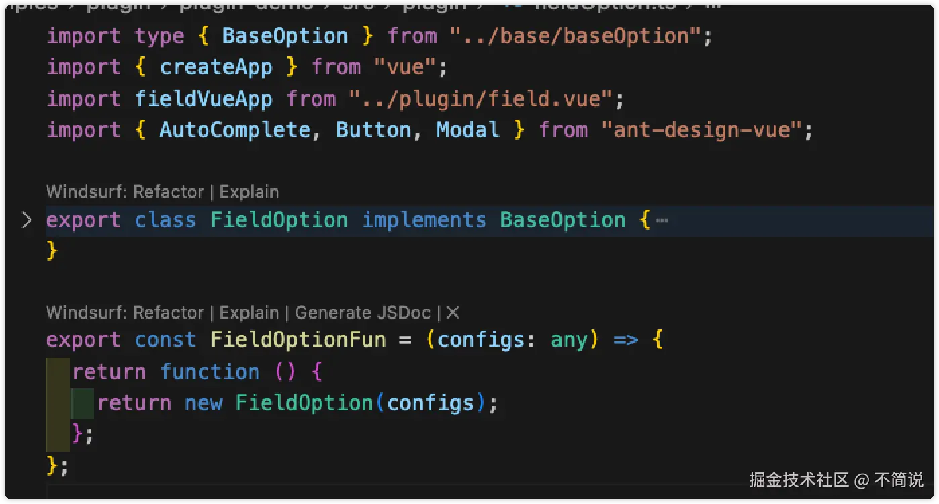Dismiss the Windsurf code lens X icon

click(453, 312)
